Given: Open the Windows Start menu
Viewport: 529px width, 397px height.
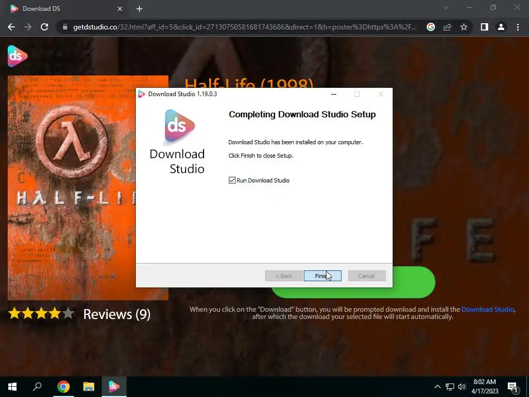Looking at the screenshot, I should point(12,387).
